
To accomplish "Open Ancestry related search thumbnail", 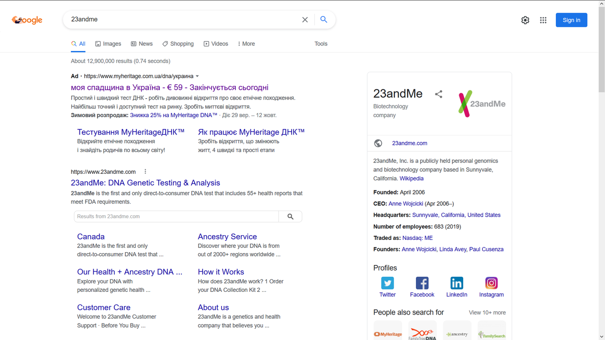I will [457, 331].
